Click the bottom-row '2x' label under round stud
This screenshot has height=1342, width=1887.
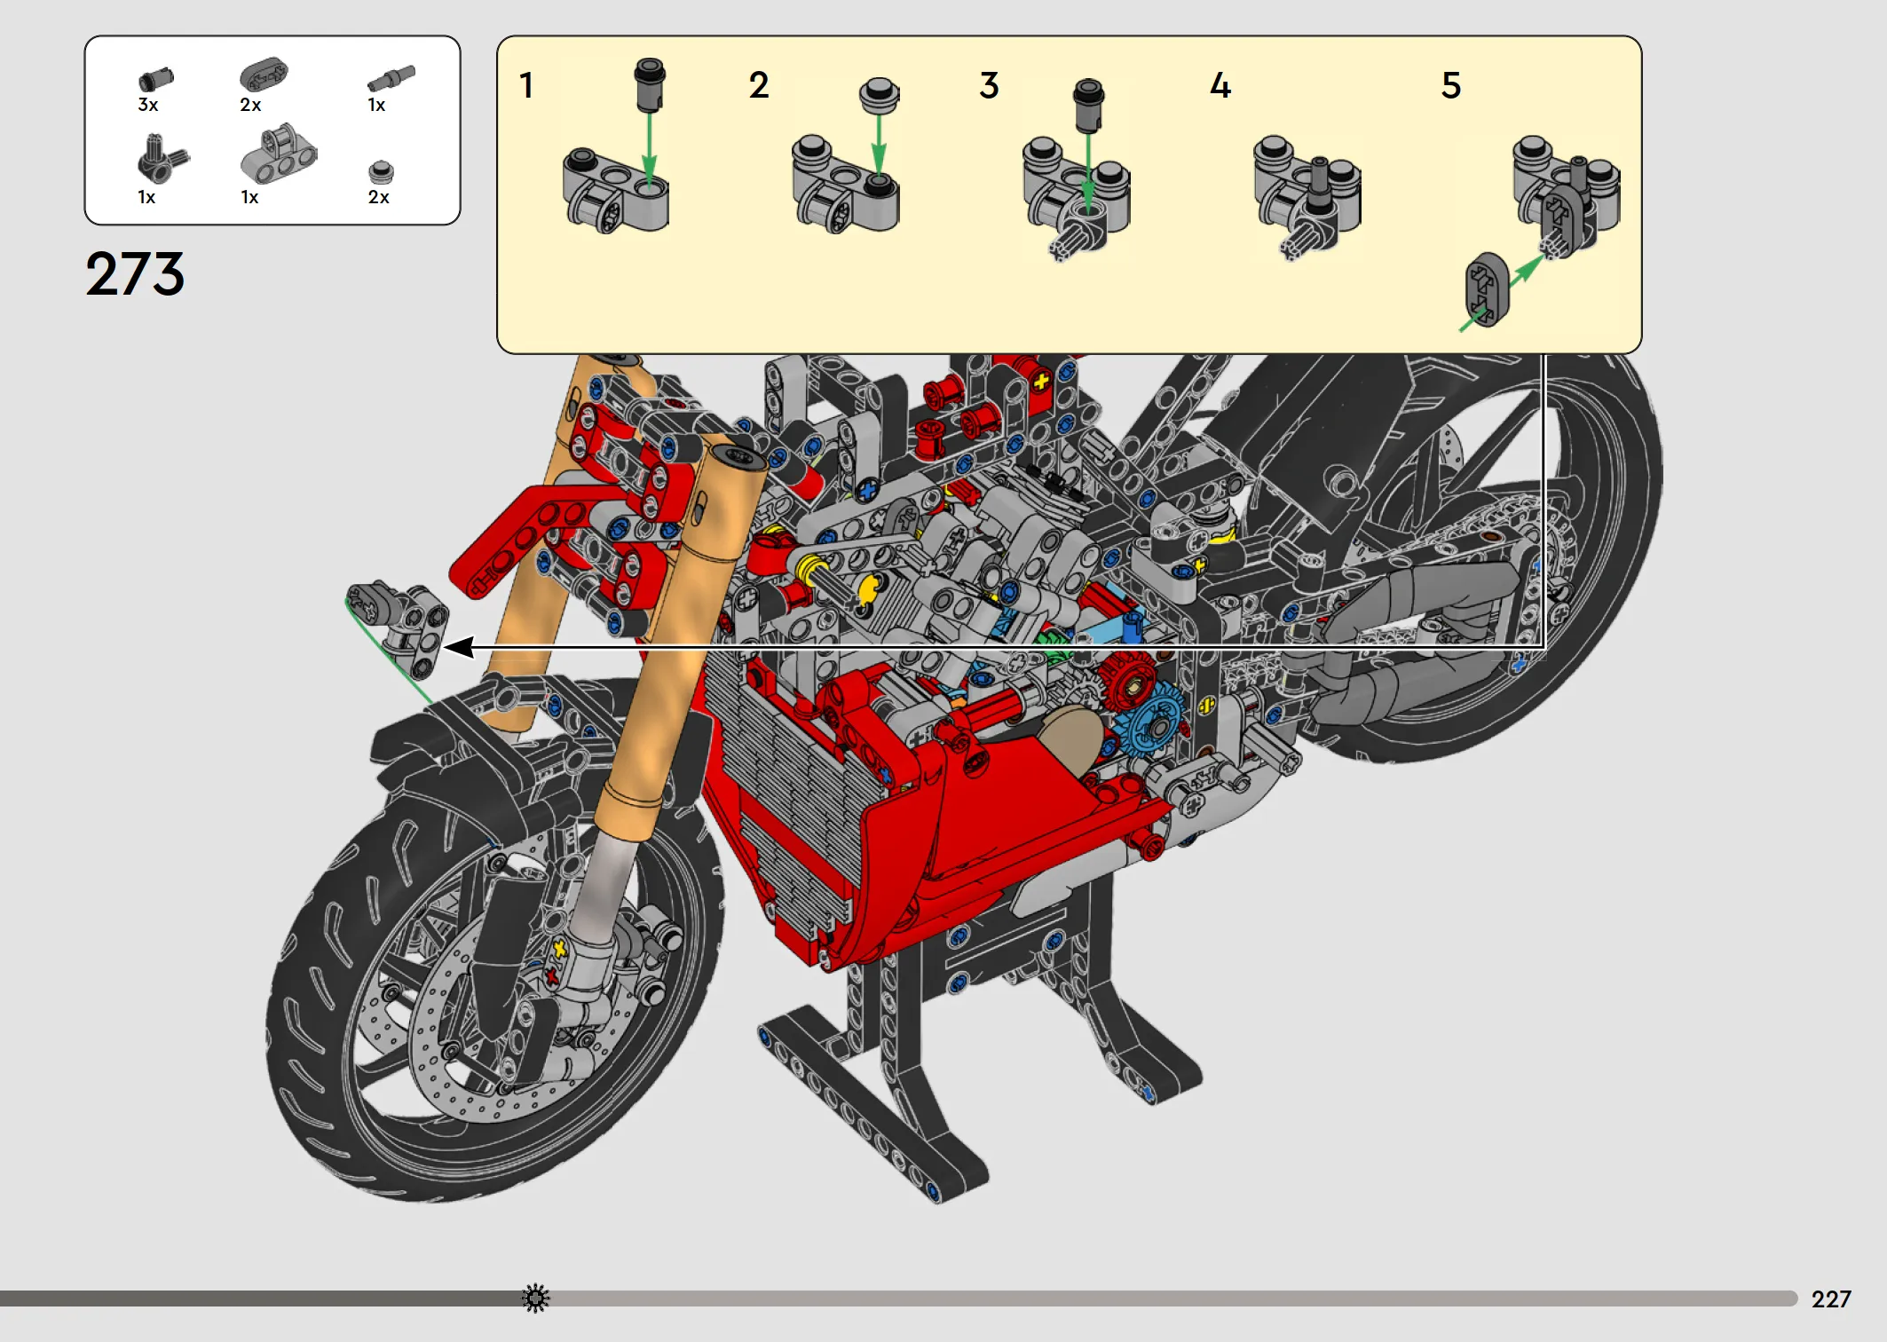(x=378, y=197)
